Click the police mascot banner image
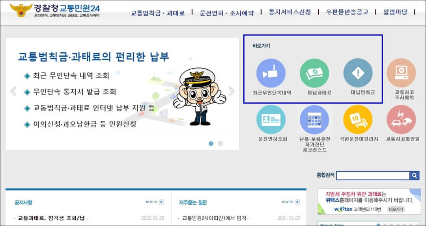This screenshot has height=226, width=426. point(200,96)
